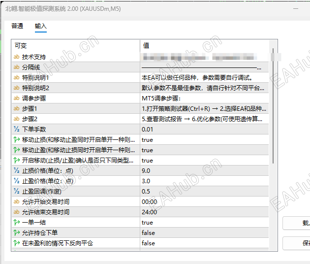Select the 分隔线 parameter name
The image size is (310, 264).
pyautogui.click(x=31, y=67)
